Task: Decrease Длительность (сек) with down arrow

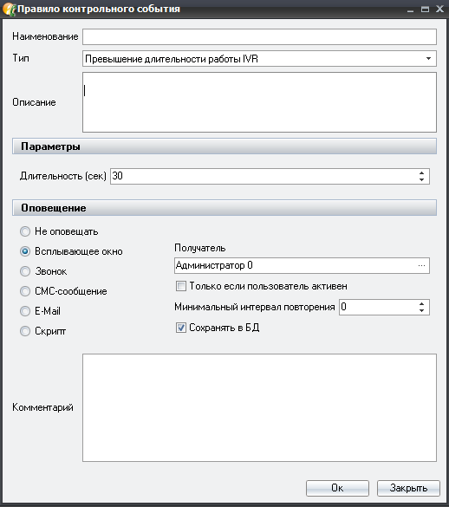Action: pos(421,179)
